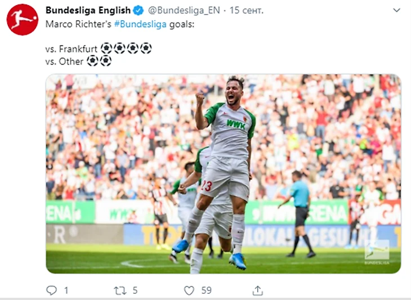The height and width of the screenshot is (300, 411).
Task: Open the @Bundesliga_EN handle
Action: click(x=184, y=11)
